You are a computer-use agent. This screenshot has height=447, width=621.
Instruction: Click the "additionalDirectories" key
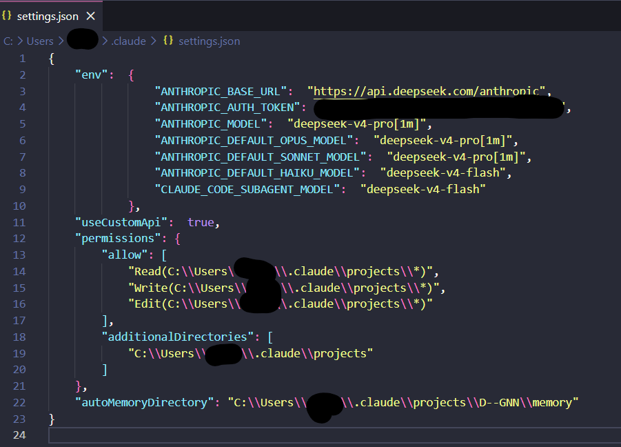177,337
